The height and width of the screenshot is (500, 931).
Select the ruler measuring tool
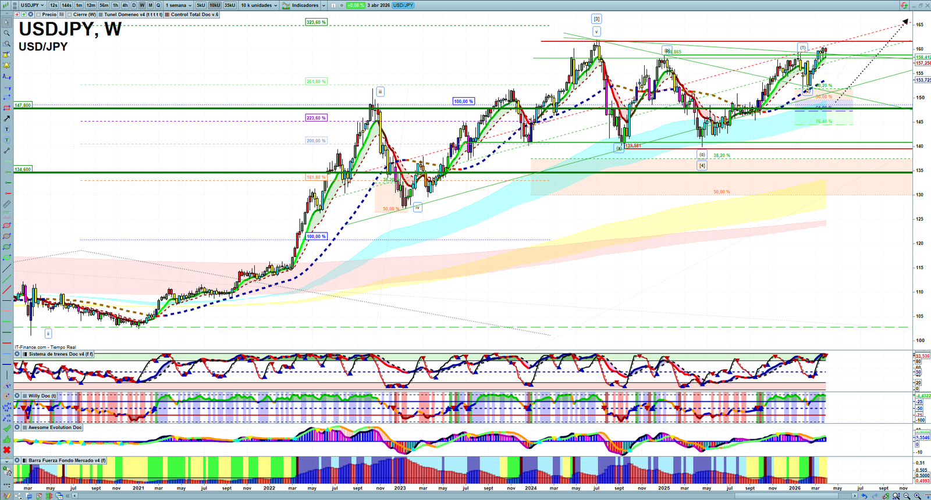(x=6, y=204)
